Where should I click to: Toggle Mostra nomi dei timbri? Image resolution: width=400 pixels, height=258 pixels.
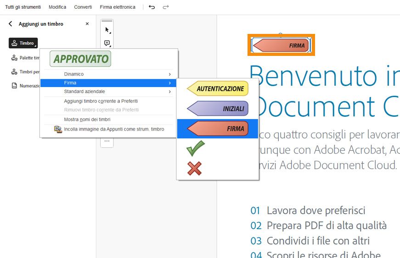(x=87, y=119)
